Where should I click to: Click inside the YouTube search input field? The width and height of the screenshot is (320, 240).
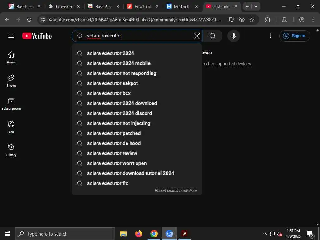point(137,36)
